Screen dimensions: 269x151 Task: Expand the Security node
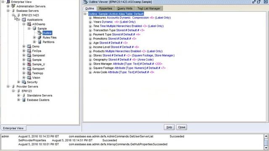18,82
